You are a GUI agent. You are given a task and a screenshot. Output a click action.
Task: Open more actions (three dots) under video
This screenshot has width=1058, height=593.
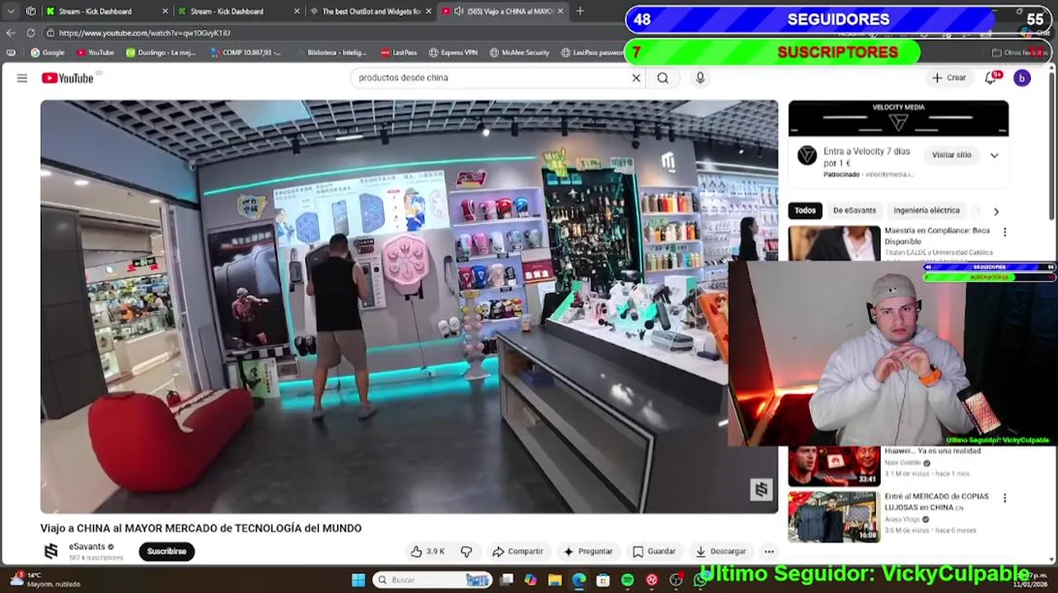tap(769, 551)
